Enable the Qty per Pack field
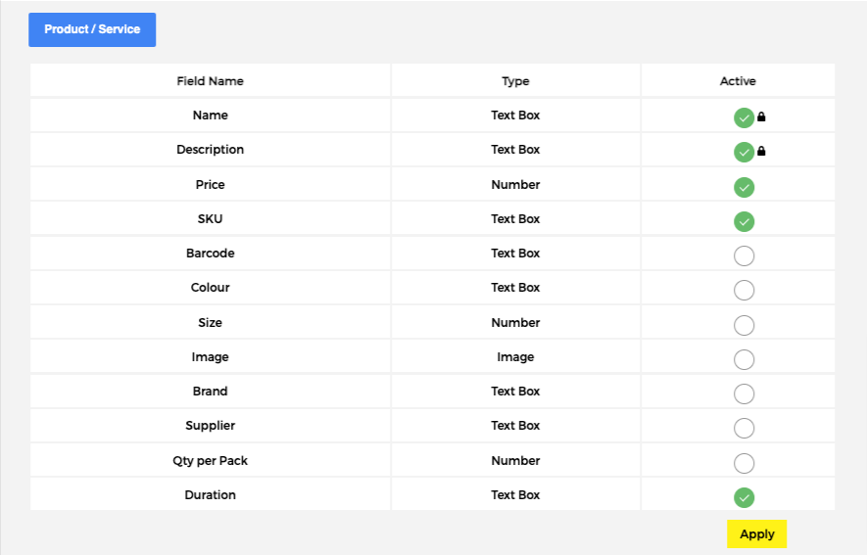Image resolution: width=867 pixels, height=555 pixels. pyautogui.click(x=744, y=463)
